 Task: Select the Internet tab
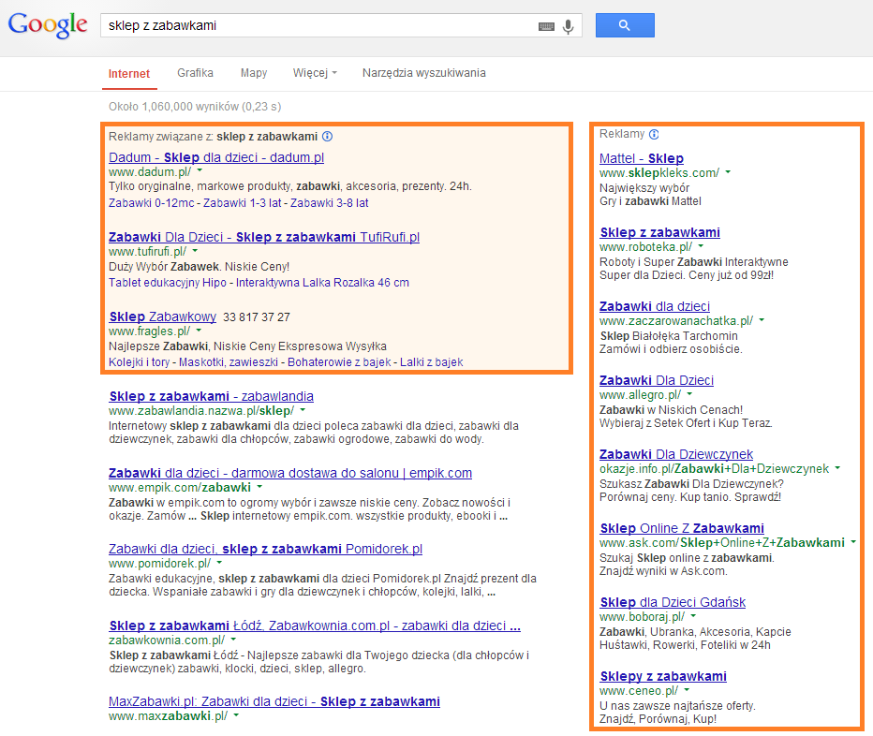click(129, 73)
